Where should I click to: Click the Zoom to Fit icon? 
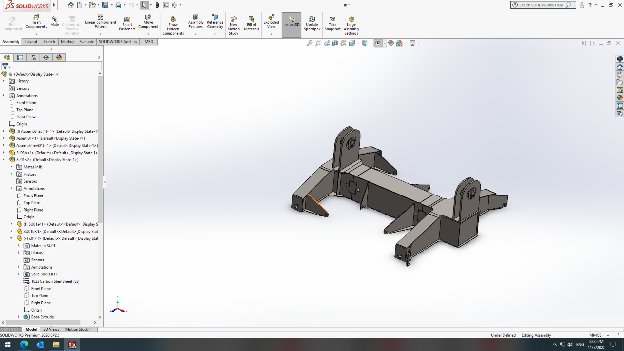[x=309, y=43]
